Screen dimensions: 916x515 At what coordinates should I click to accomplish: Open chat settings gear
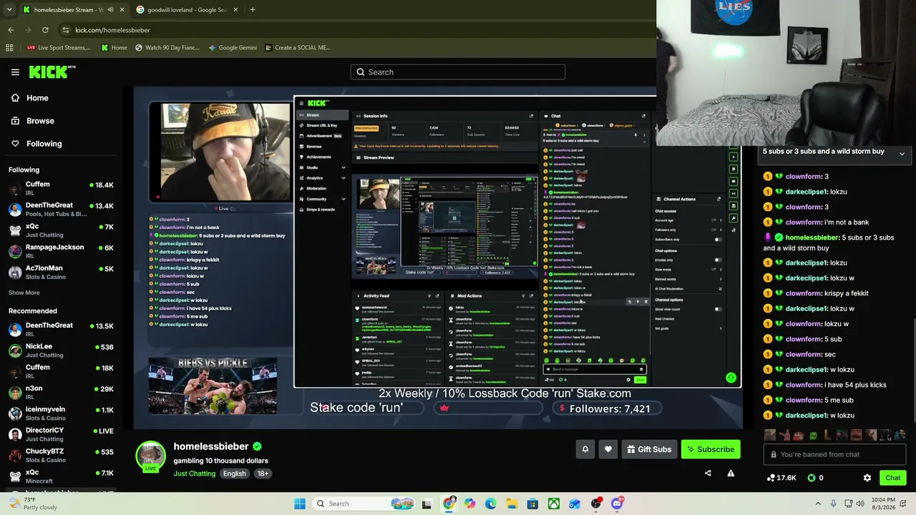[867, 478]
